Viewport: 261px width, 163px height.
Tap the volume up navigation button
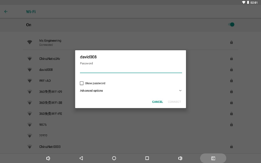click(180, 158)
